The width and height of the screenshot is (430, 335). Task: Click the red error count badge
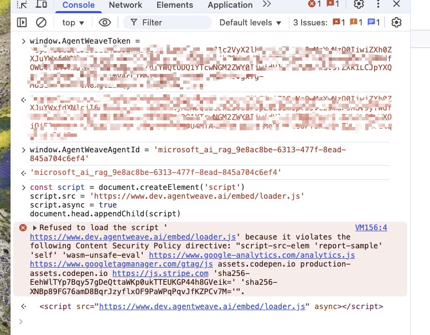click(314, 4)
